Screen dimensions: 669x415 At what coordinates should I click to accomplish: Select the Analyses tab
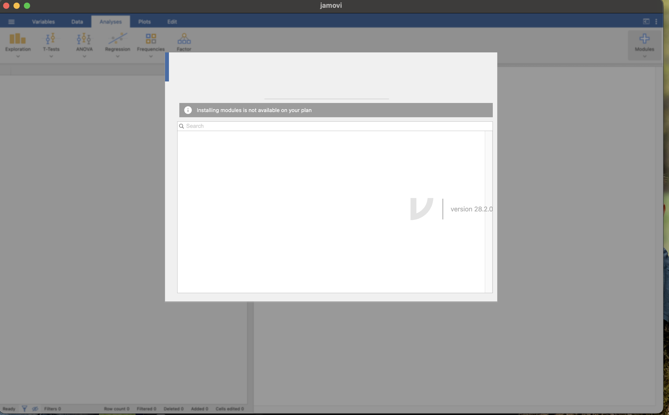(111, 22)
